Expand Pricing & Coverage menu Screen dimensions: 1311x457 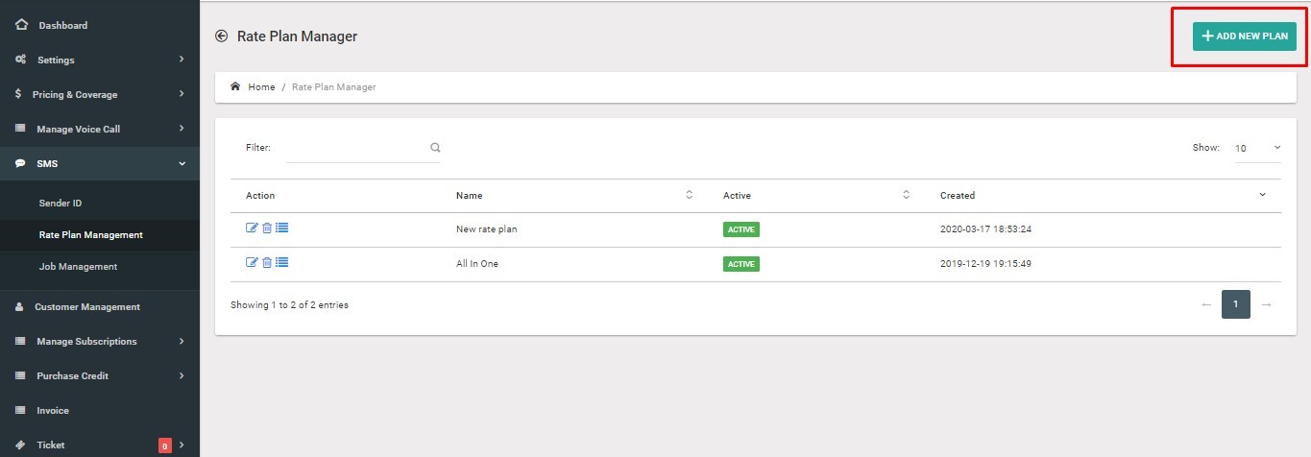tap(100, 94)
